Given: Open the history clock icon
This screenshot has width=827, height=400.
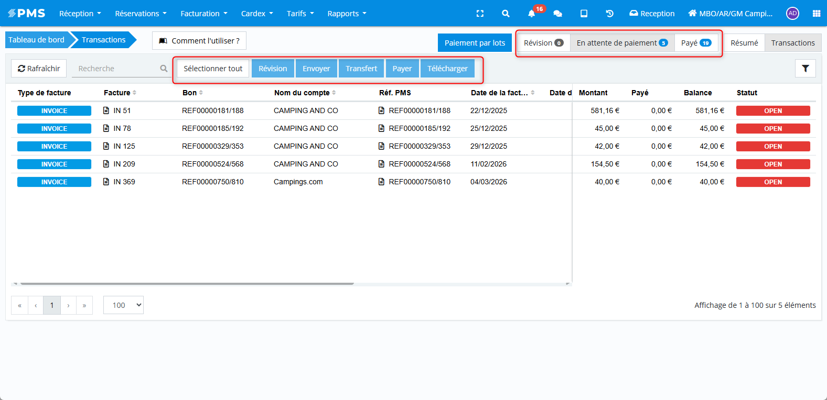Looking at the screenshot, I should [x=609, y=14].
